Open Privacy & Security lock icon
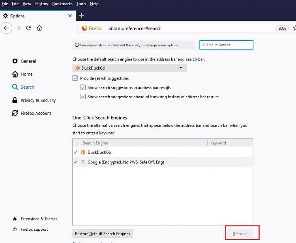 tap(15, 100)
